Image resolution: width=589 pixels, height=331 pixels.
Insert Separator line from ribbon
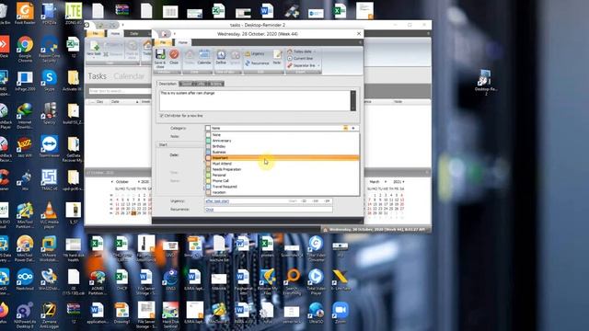tap(301, 65)
